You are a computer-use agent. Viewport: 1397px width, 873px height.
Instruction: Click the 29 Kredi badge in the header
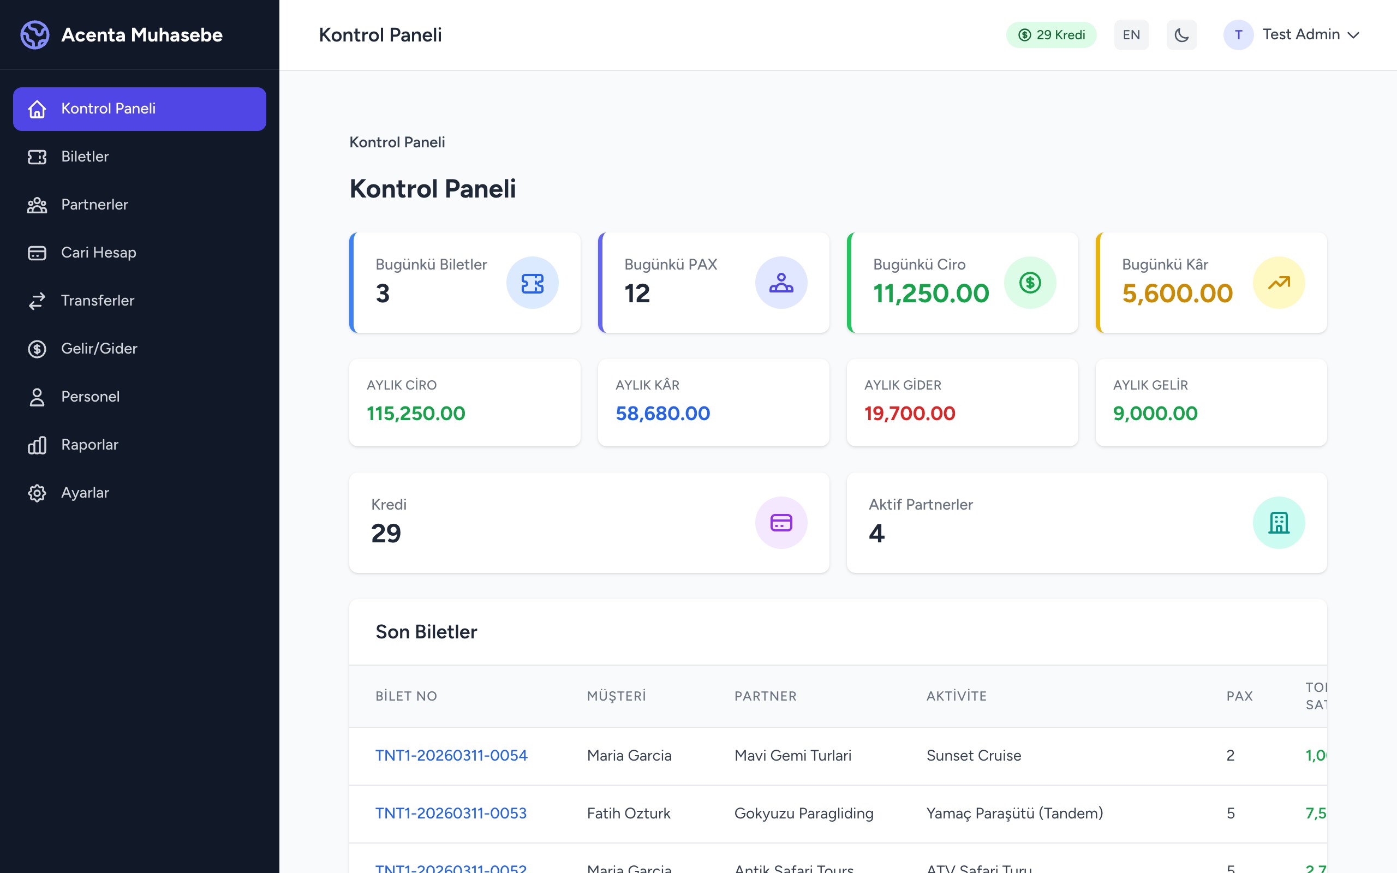click(x=1050, y=34)
